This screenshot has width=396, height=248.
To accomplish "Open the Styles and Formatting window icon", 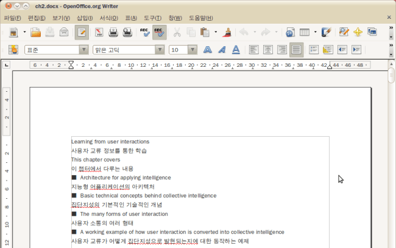I will (x=13, y=50).
